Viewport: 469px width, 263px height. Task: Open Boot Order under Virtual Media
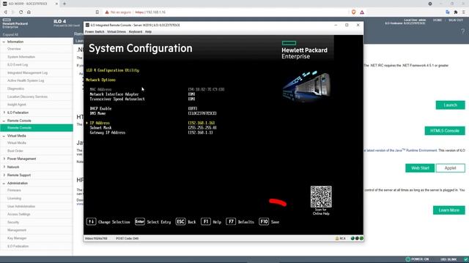point(15,151)
